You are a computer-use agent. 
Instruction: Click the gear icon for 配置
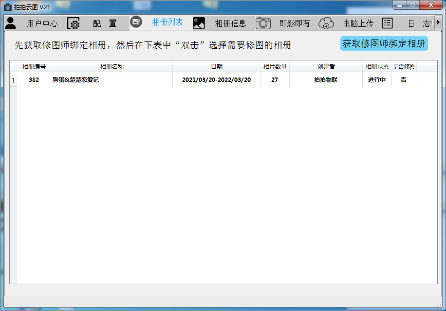coord(74,23)
